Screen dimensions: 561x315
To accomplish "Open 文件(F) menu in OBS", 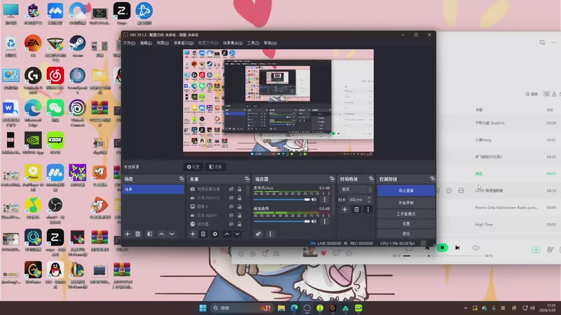I will tap(129, 43).
